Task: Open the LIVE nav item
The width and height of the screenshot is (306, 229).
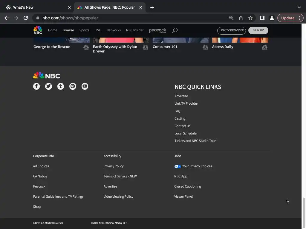Action: click(x=98, y=30)
